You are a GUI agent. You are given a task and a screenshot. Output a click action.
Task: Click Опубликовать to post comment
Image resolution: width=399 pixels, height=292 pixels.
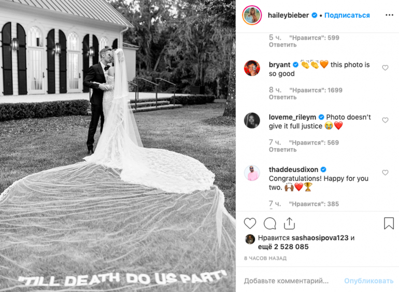pyautogui.click(x=369, y=281)
